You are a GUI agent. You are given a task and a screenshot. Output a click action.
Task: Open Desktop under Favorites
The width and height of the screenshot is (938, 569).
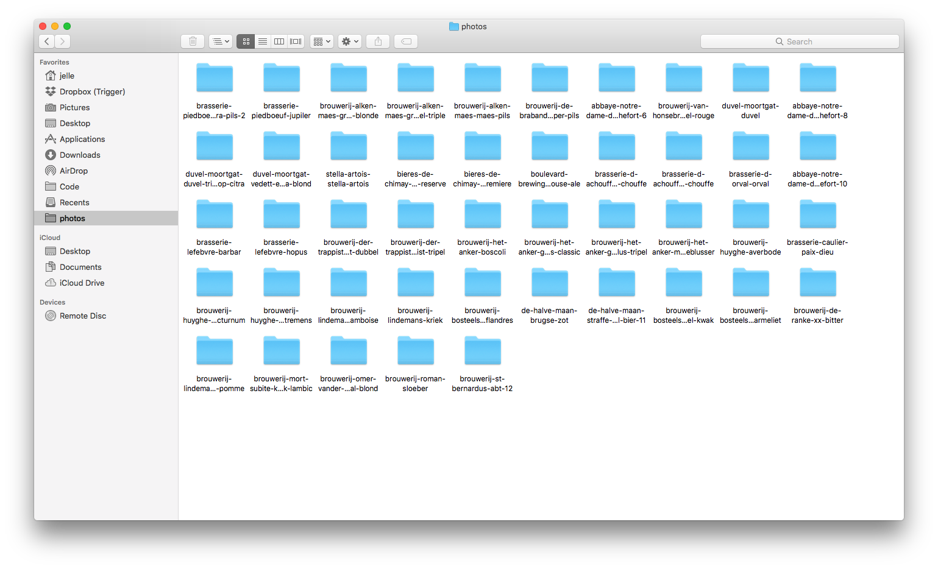point(106,123)
